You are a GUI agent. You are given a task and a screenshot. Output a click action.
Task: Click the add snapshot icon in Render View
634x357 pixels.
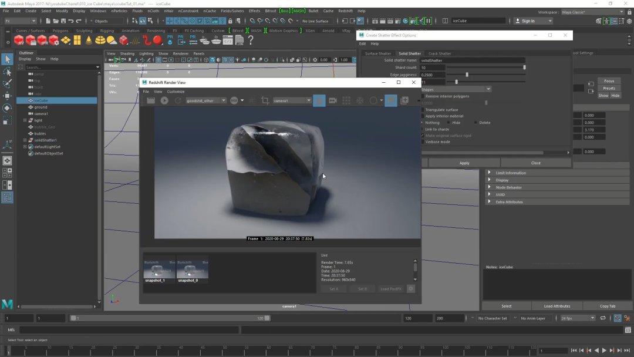pyautogui.click(x=404, y=100)
